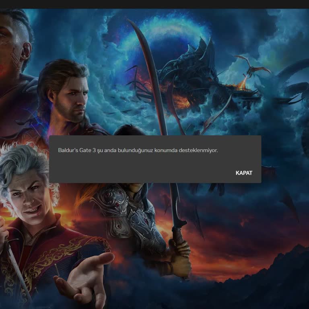Screen dimensions: 309x309
Task: Click the Baldur's Gate 3 unsupported-location message
Action: 138,150
